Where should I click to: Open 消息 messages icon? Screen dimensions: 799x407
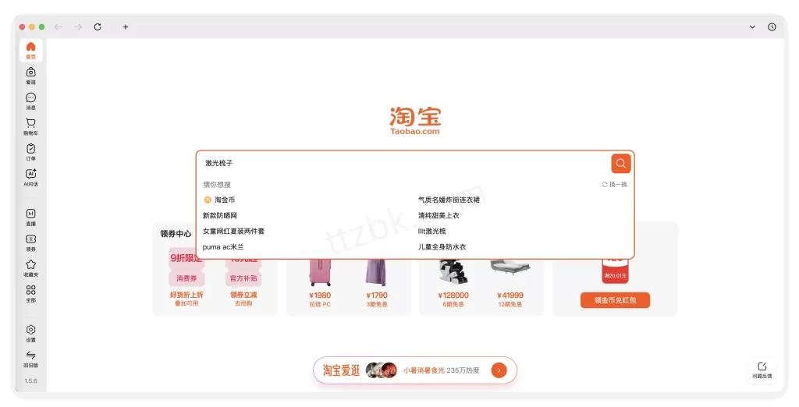(30, 101)
